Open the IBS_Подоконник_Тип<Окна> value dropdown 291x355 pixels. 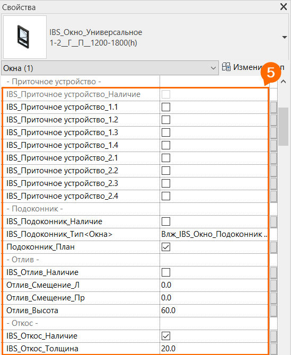point(214,234)
